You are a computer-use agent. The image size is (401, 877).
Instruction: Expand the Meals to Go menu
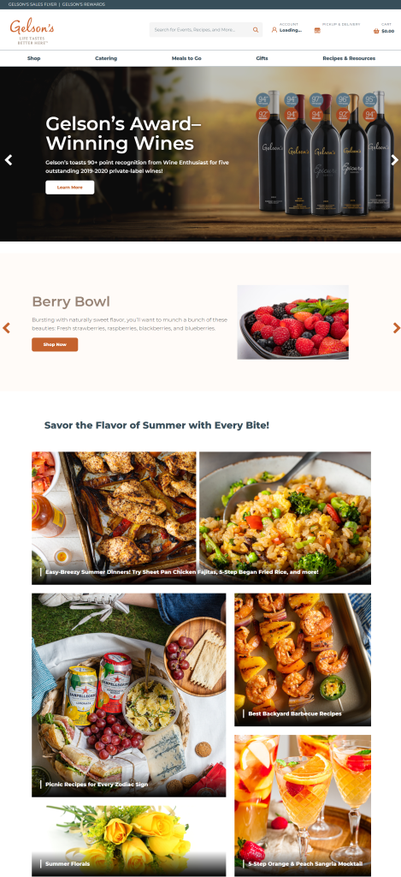click(x=186, y=58)
